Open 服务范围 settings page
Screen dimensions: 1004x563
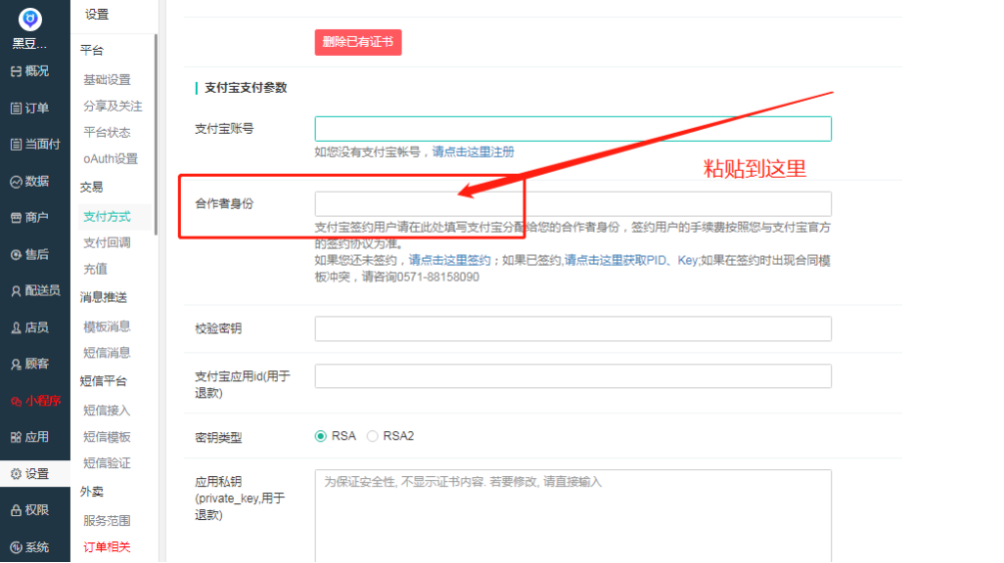[107, 521]
